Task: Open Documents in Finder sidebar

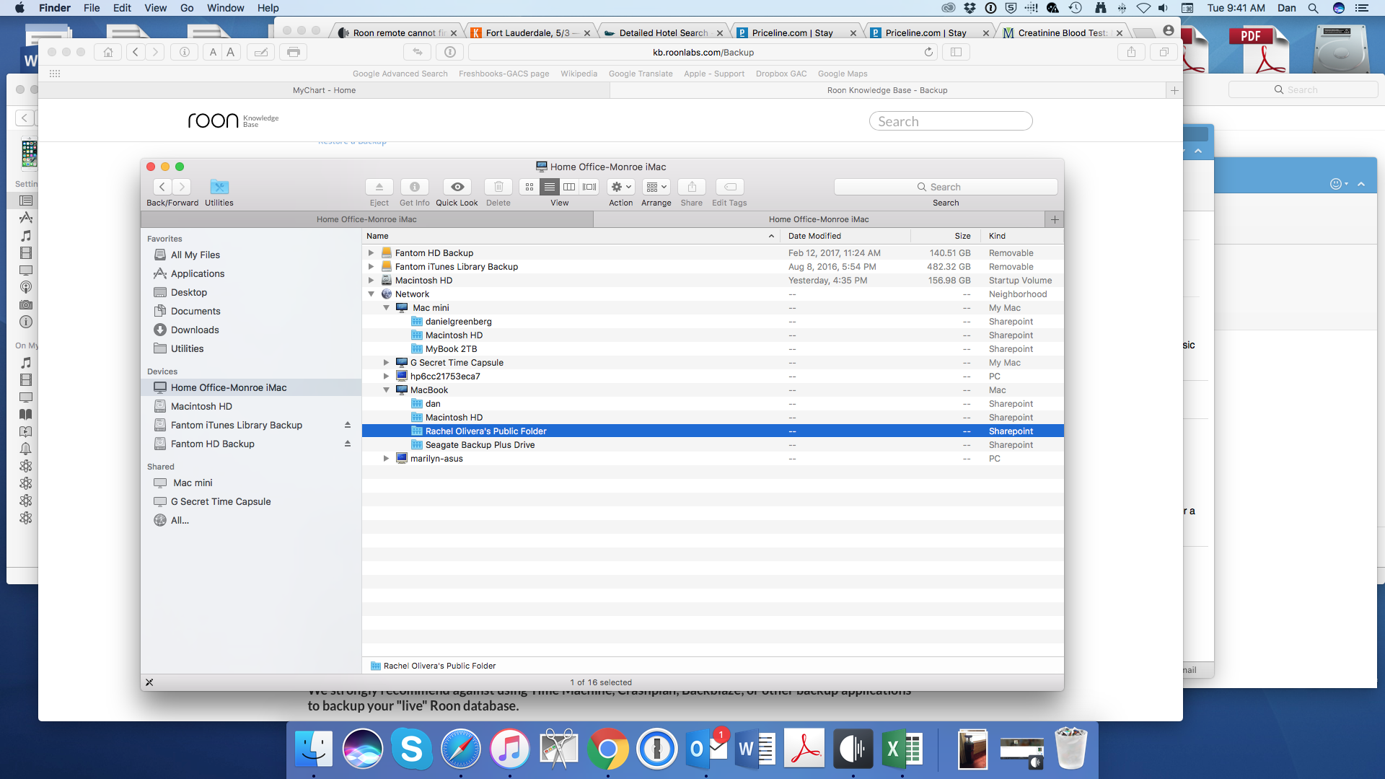Action: 195,311
